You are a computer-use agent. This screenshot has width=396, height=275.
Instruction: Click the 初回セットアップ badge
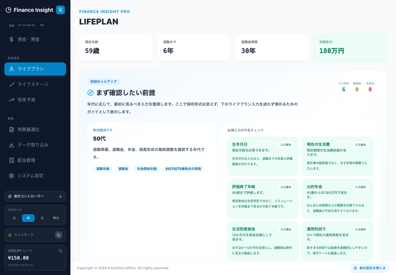click(104, 82)
